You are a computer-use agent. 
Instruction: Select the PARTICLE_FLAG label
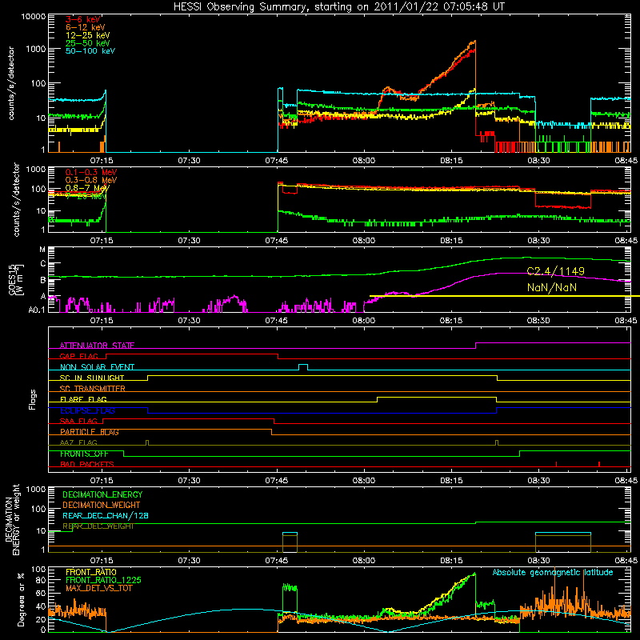(x=90, y=432)
